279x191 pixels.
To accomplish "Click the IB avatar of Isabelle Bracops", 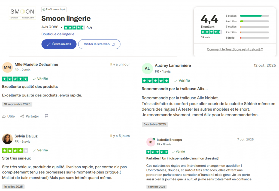I will 151,142.
